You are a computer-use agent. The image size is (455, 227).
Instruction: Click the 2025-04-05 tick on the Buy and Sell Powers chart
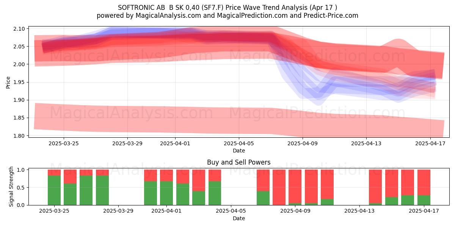(231, 211)
